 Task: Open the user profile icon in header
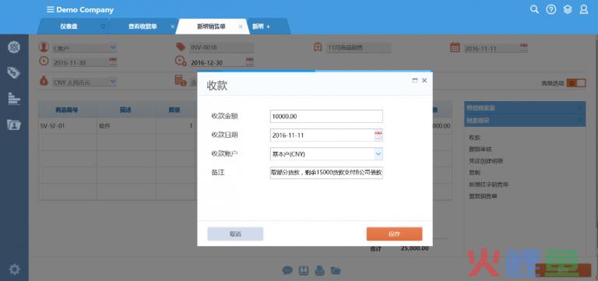[584, 9]
